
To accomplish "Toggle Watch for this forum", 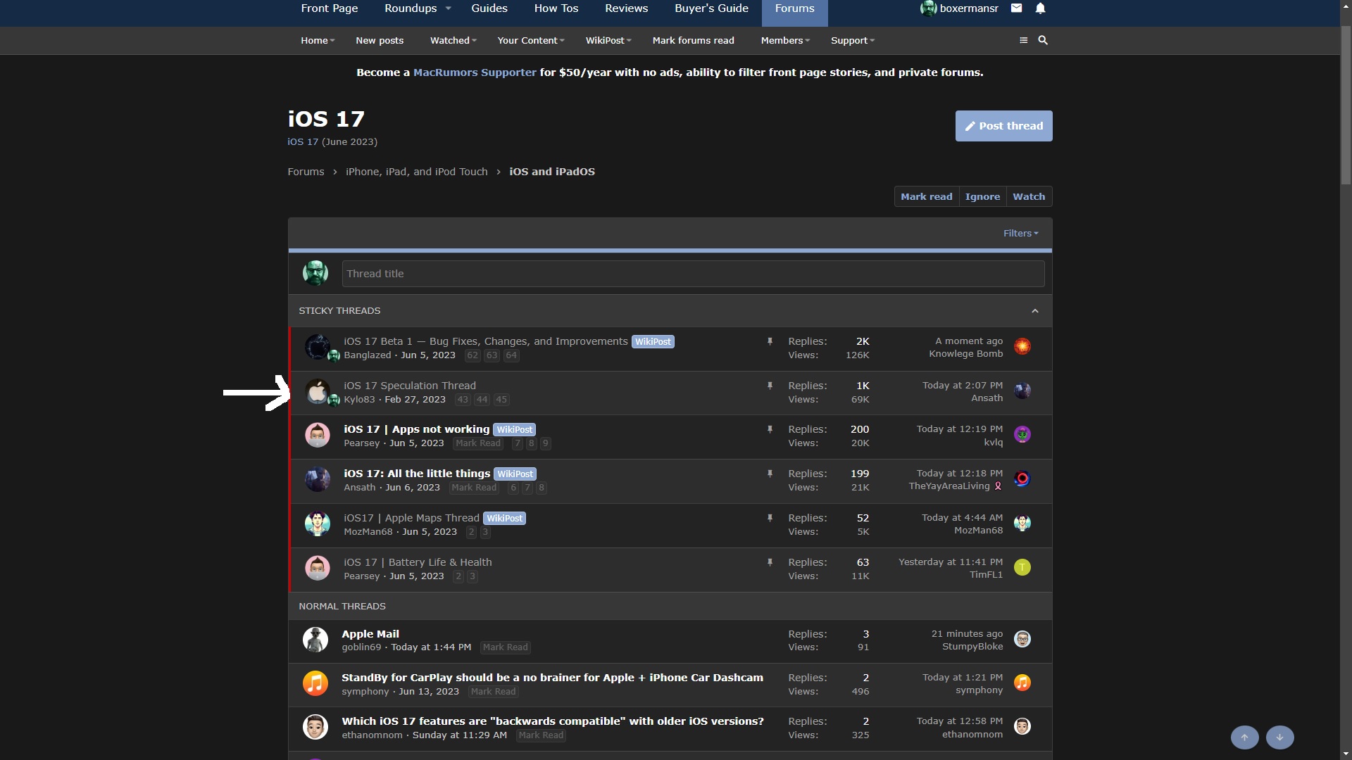I will pos(1028,196).
